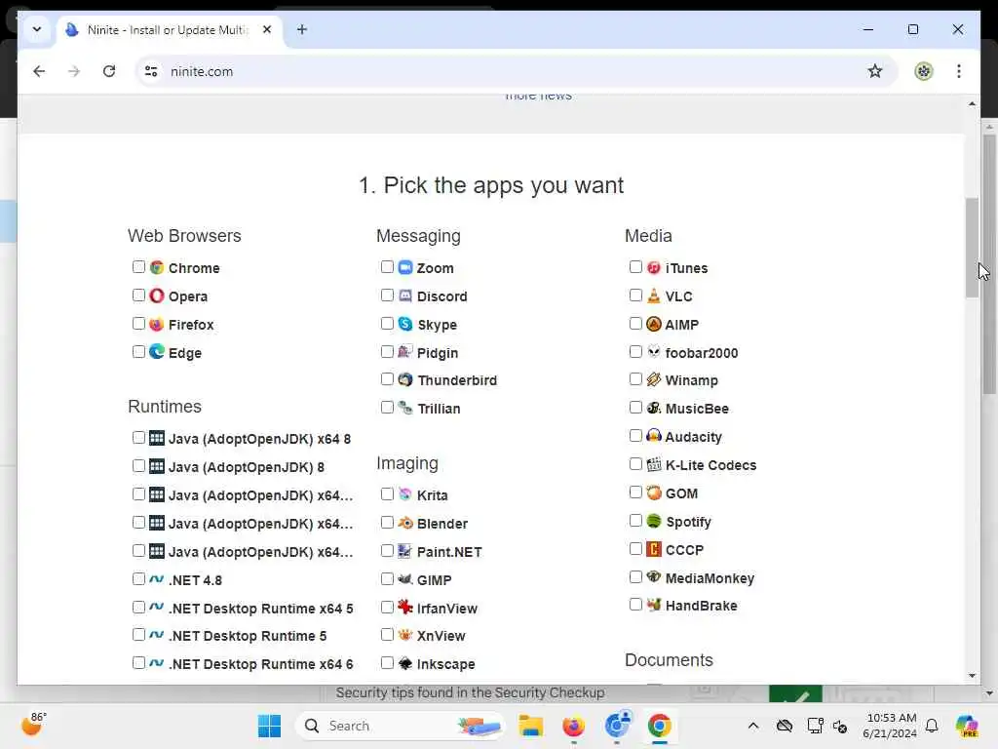Open the tab search dropdown arrow
Screen dimensions: 998x749
tap(37, 29)
